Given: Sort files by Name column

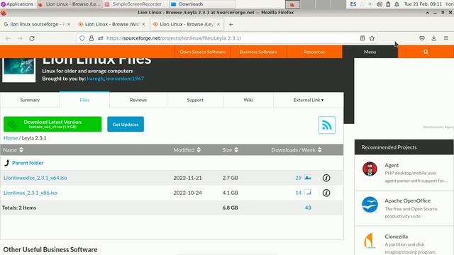Looking at the screenshot, I should pos(13,149).
